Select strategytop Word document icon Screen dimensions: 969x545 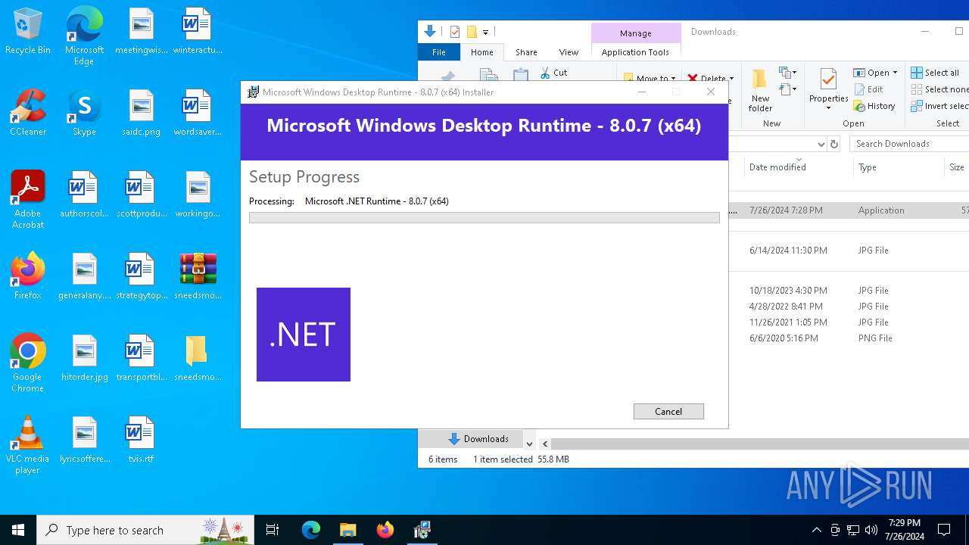[x=141, y=277]
